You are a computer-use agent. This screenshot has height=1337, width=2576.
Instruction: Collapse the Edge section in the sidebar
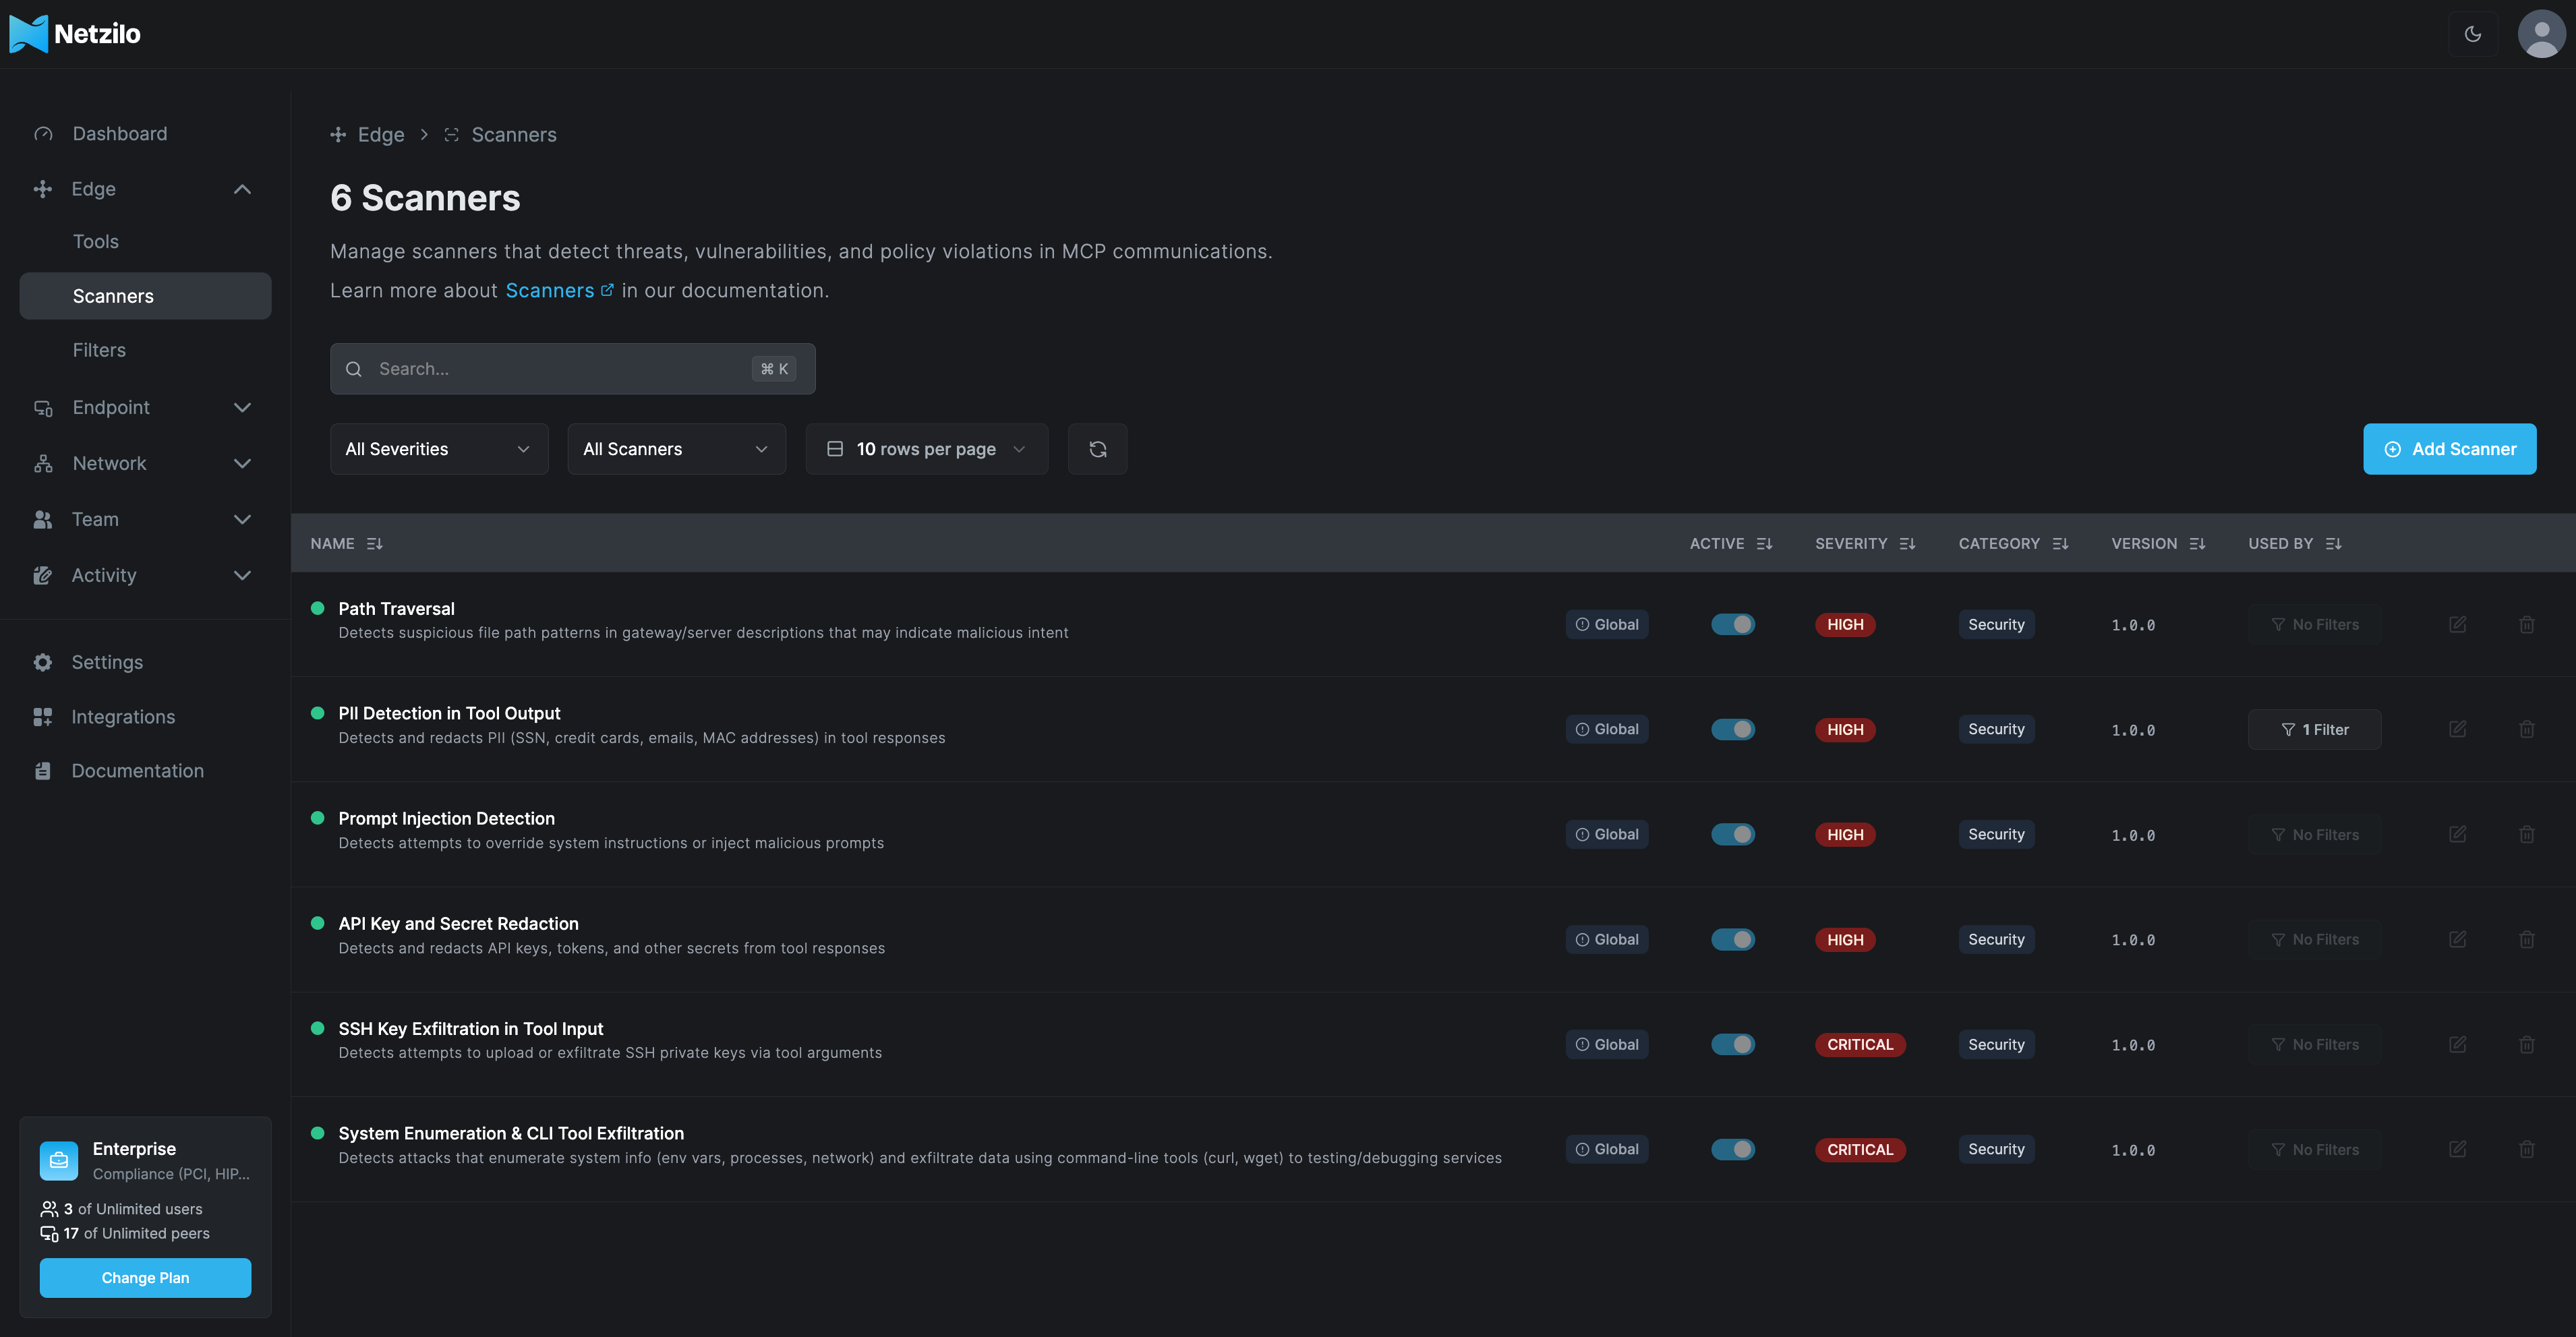241,188
